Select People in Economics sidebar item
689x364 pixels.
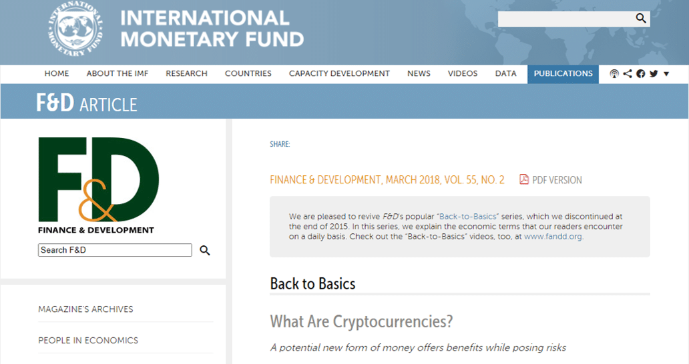(88, 341)
